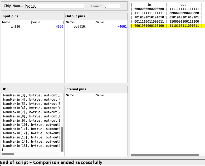This screenshot has width=205, height=166.
Task: Click the Input pins panel header
Action: [x=32, y=16]
